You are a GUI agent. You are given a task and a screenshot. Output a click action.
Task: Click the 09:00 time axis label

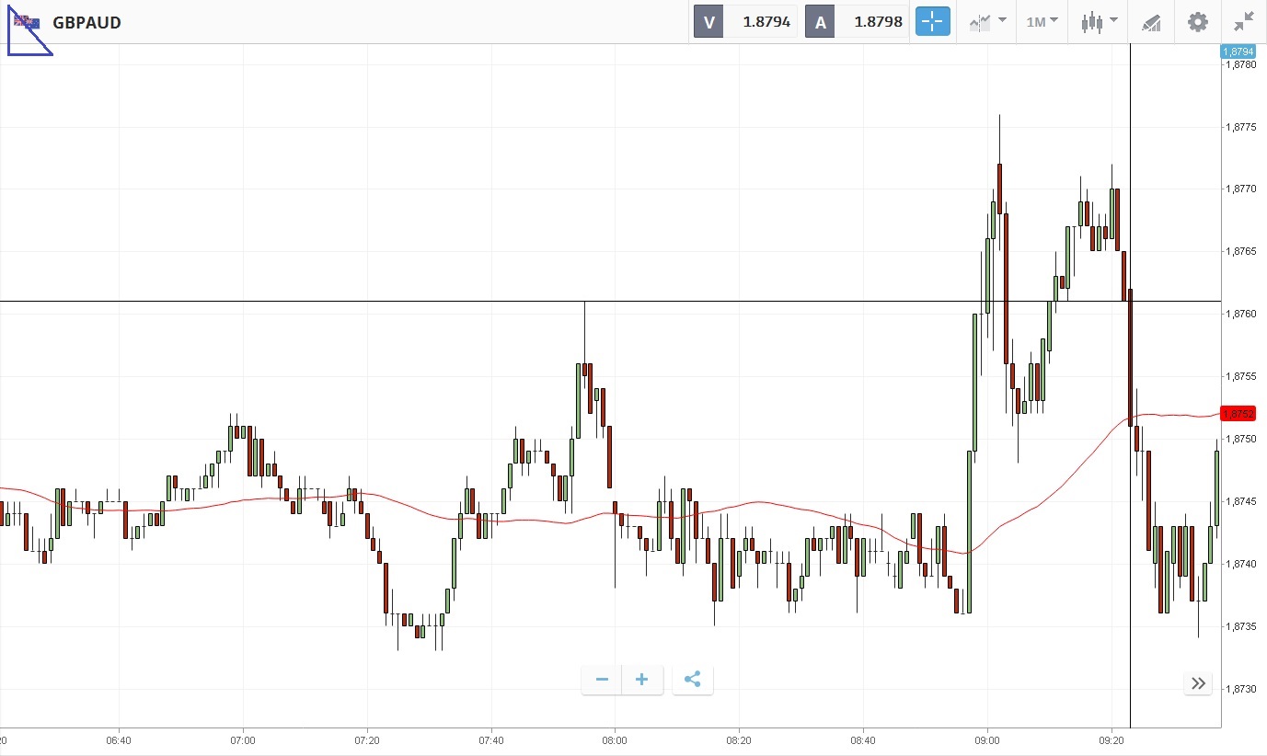pyautogui.click(x=987, y=739)
